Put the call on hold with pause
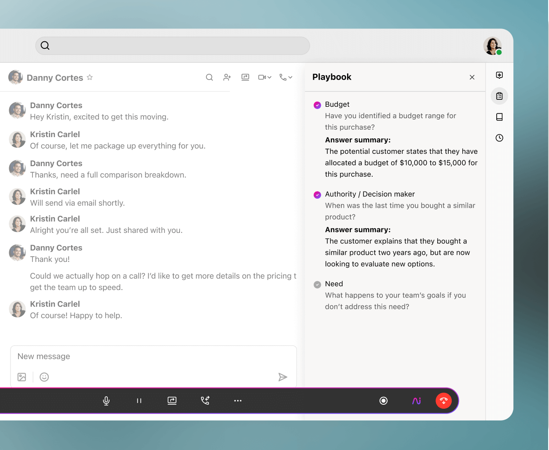Screen dimensions: 549x450 139,401
